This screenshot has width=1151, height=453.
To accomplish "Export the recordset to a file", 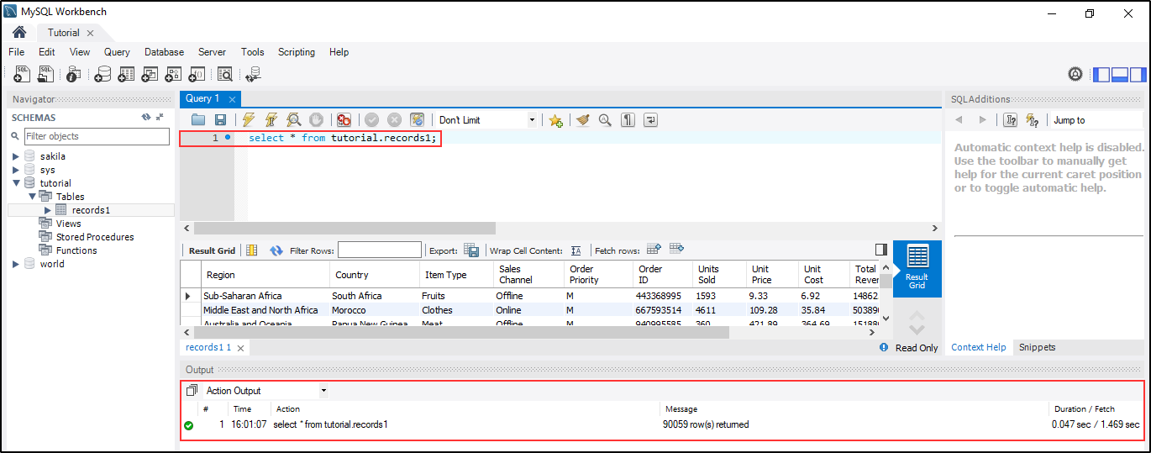I will [471, 250].
